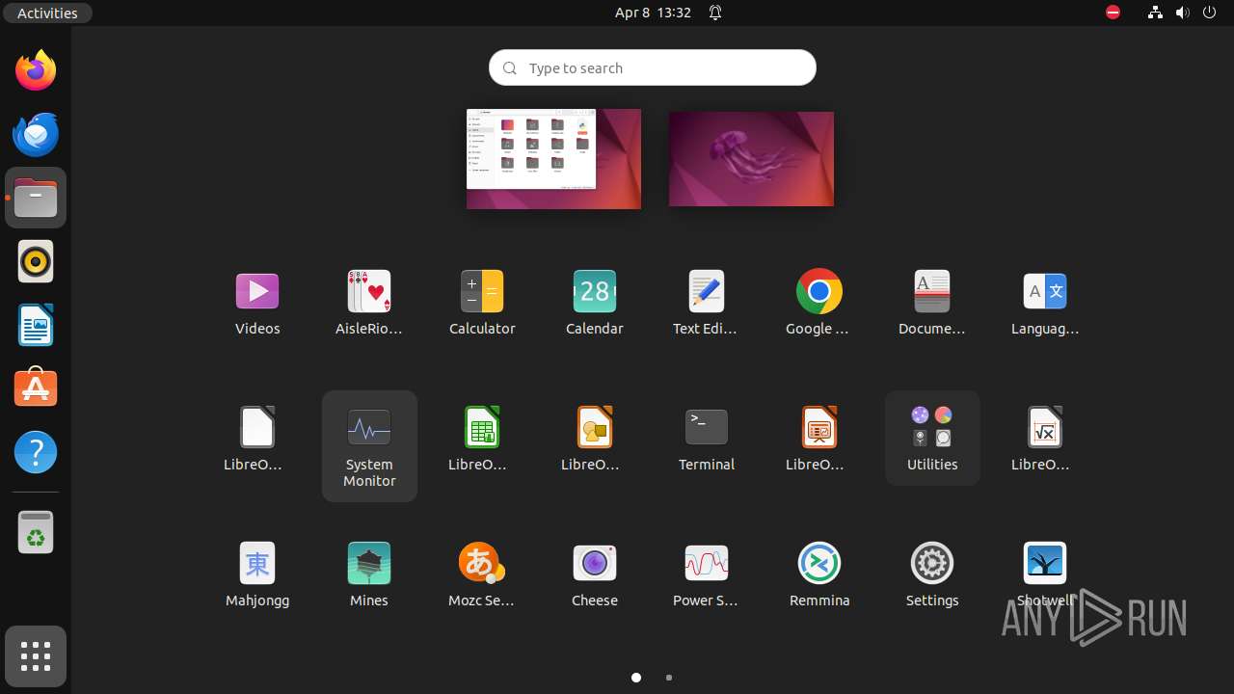Open Thunderbird Mail from the dock
This screenshot has height=694, width=1234.
click(x=36, y=134)
